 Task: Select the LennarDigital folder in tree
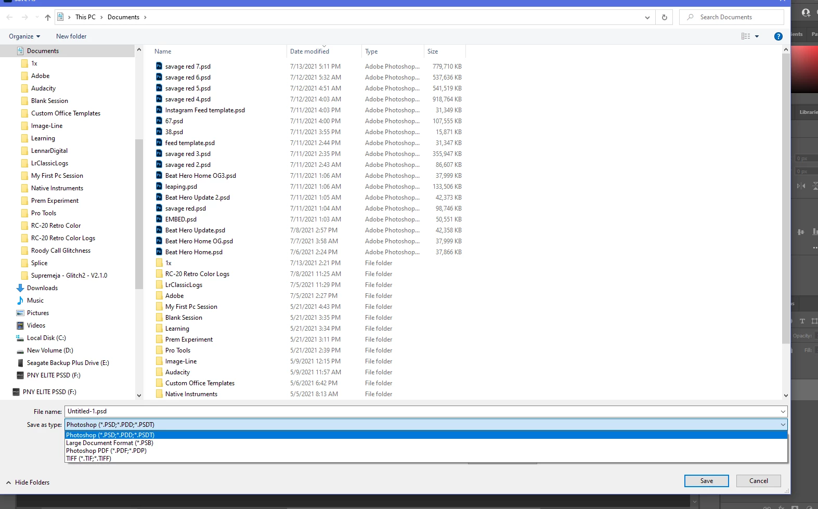click(x=49, y=151)
